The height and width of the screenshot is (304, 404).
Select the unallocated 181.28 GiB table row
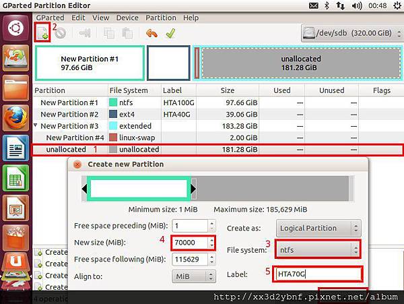(218, 150)
